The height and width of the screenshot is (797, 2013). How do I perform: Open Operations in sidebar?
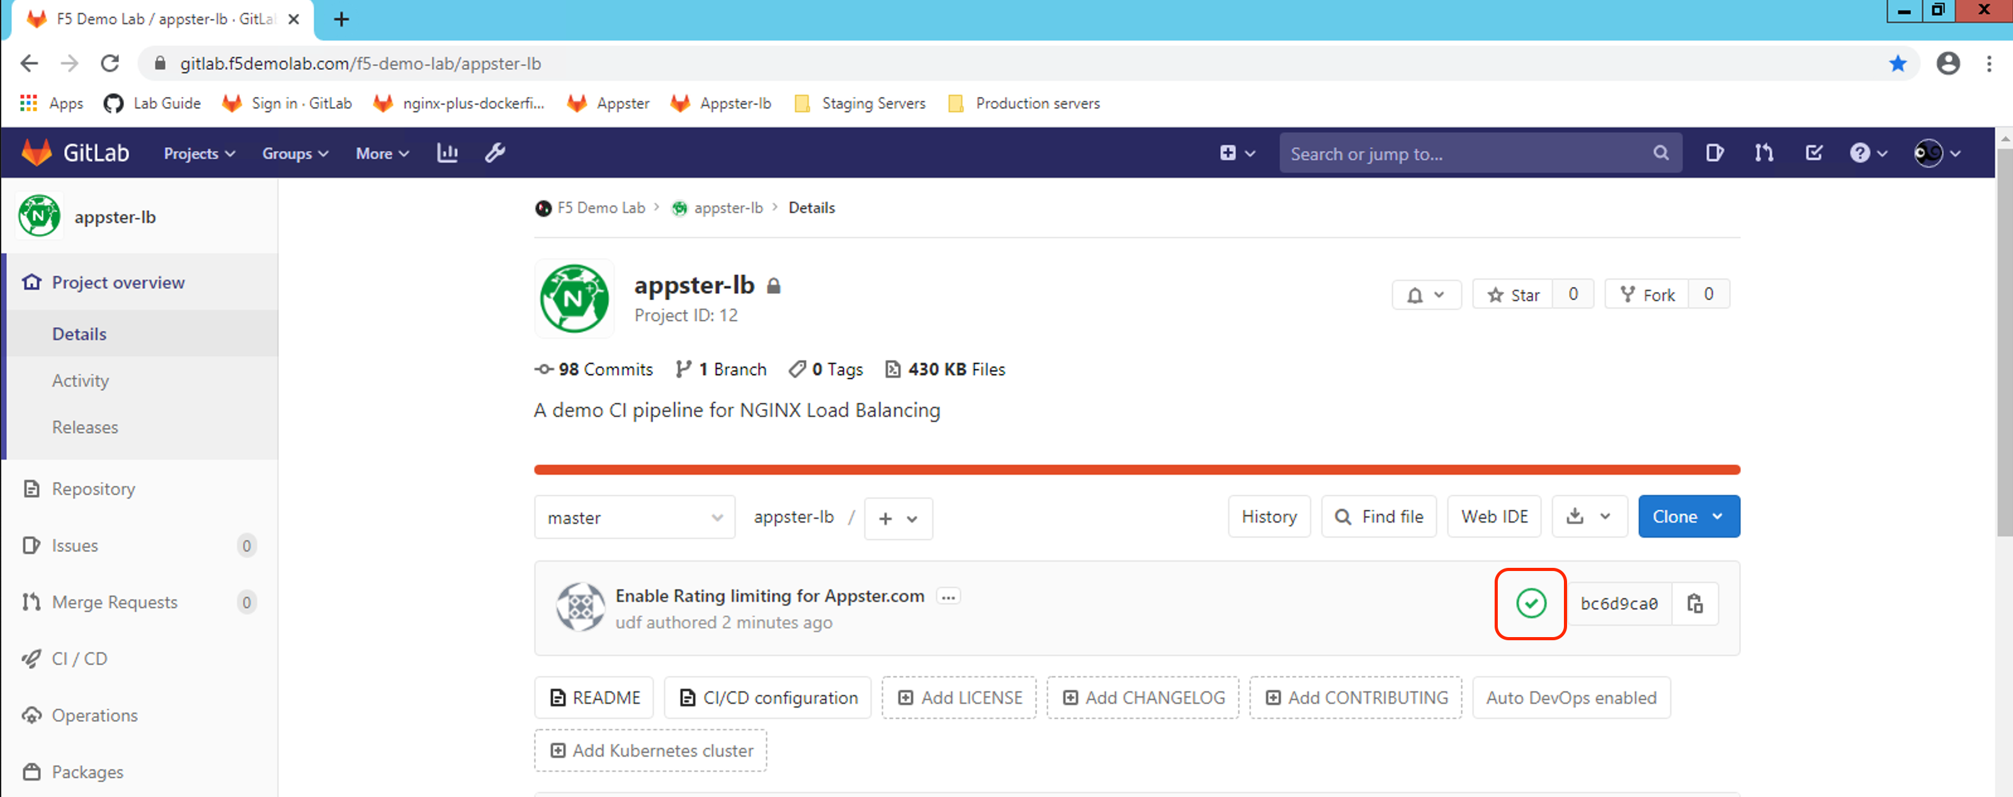(x=94, y=716)
